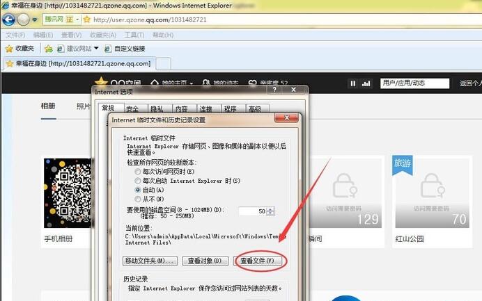Expand the 建议网站 dropdown in favorites bar
482x301 pixels.
click(96, 49)
